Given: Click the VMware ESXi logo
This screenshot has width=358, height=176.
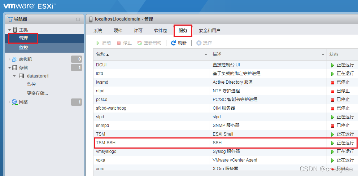Looking at the screenshot, I should coord(30,6).
